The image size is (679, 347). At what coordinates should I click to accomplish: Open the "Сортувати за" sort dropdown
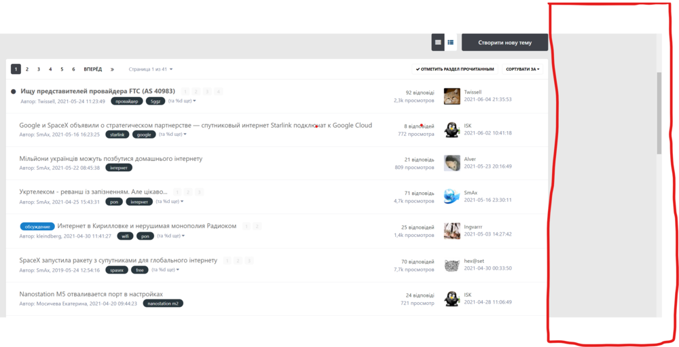click(x=523, y=69)
